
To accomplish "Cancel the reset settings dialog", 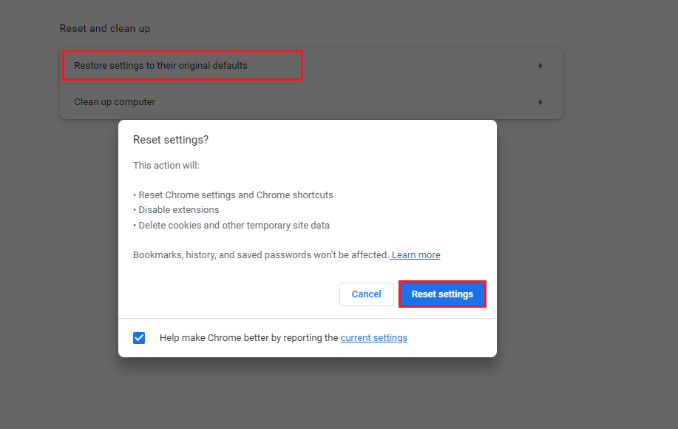I will coord(366,294).
